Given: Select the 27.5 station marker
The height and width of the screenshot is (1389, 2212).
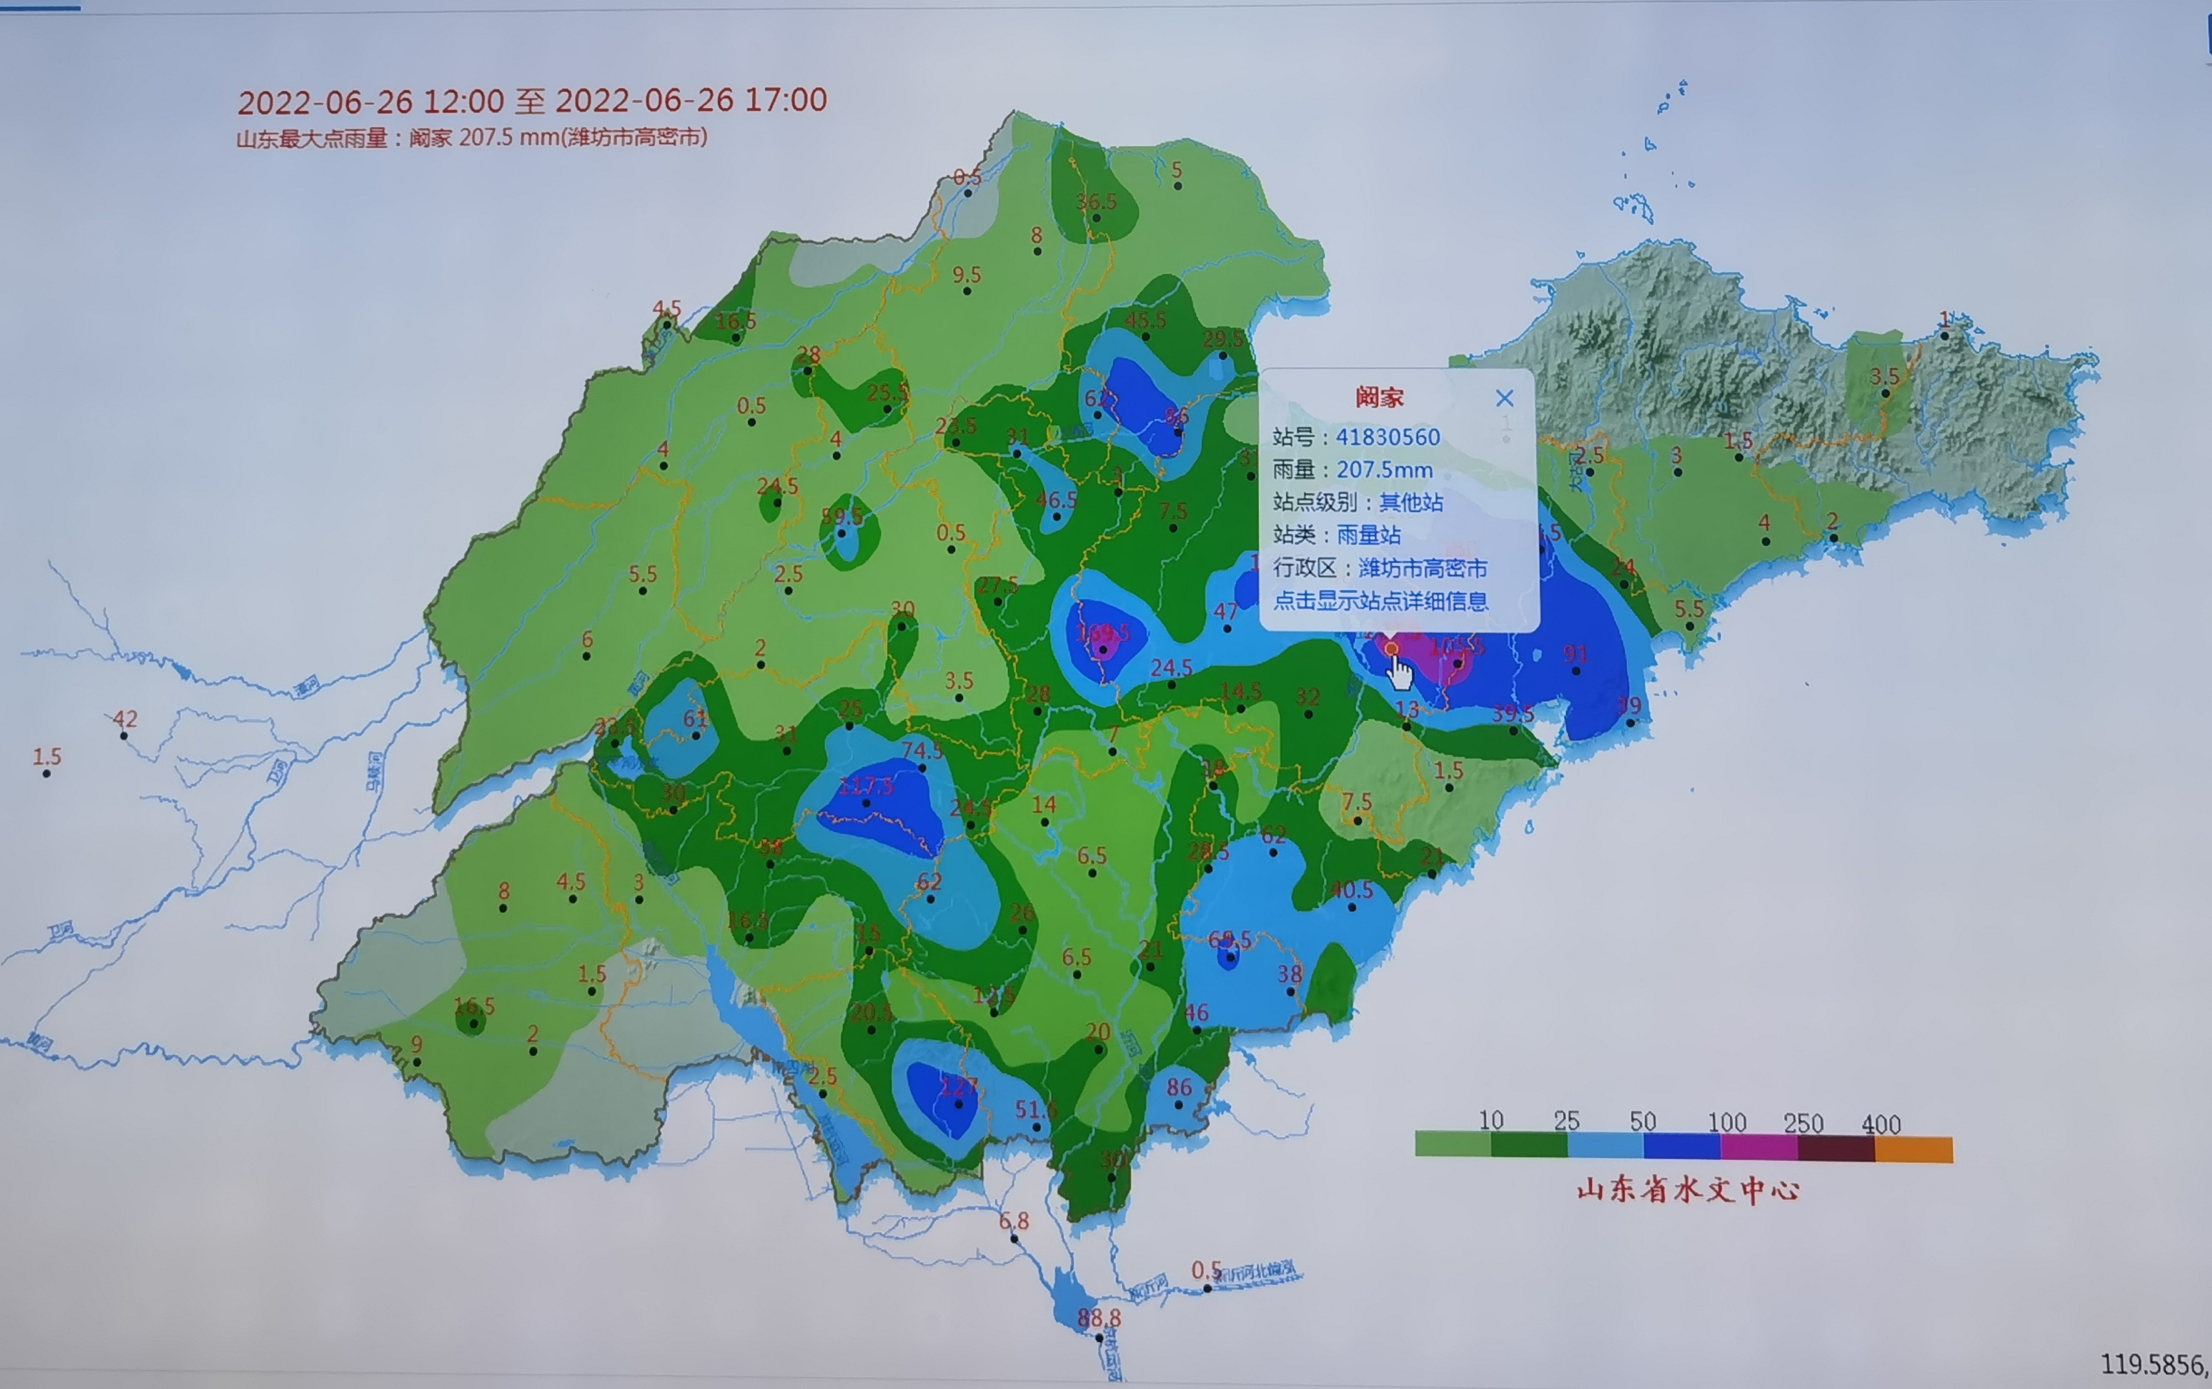Looking at the screenshot, I should 998,602.
